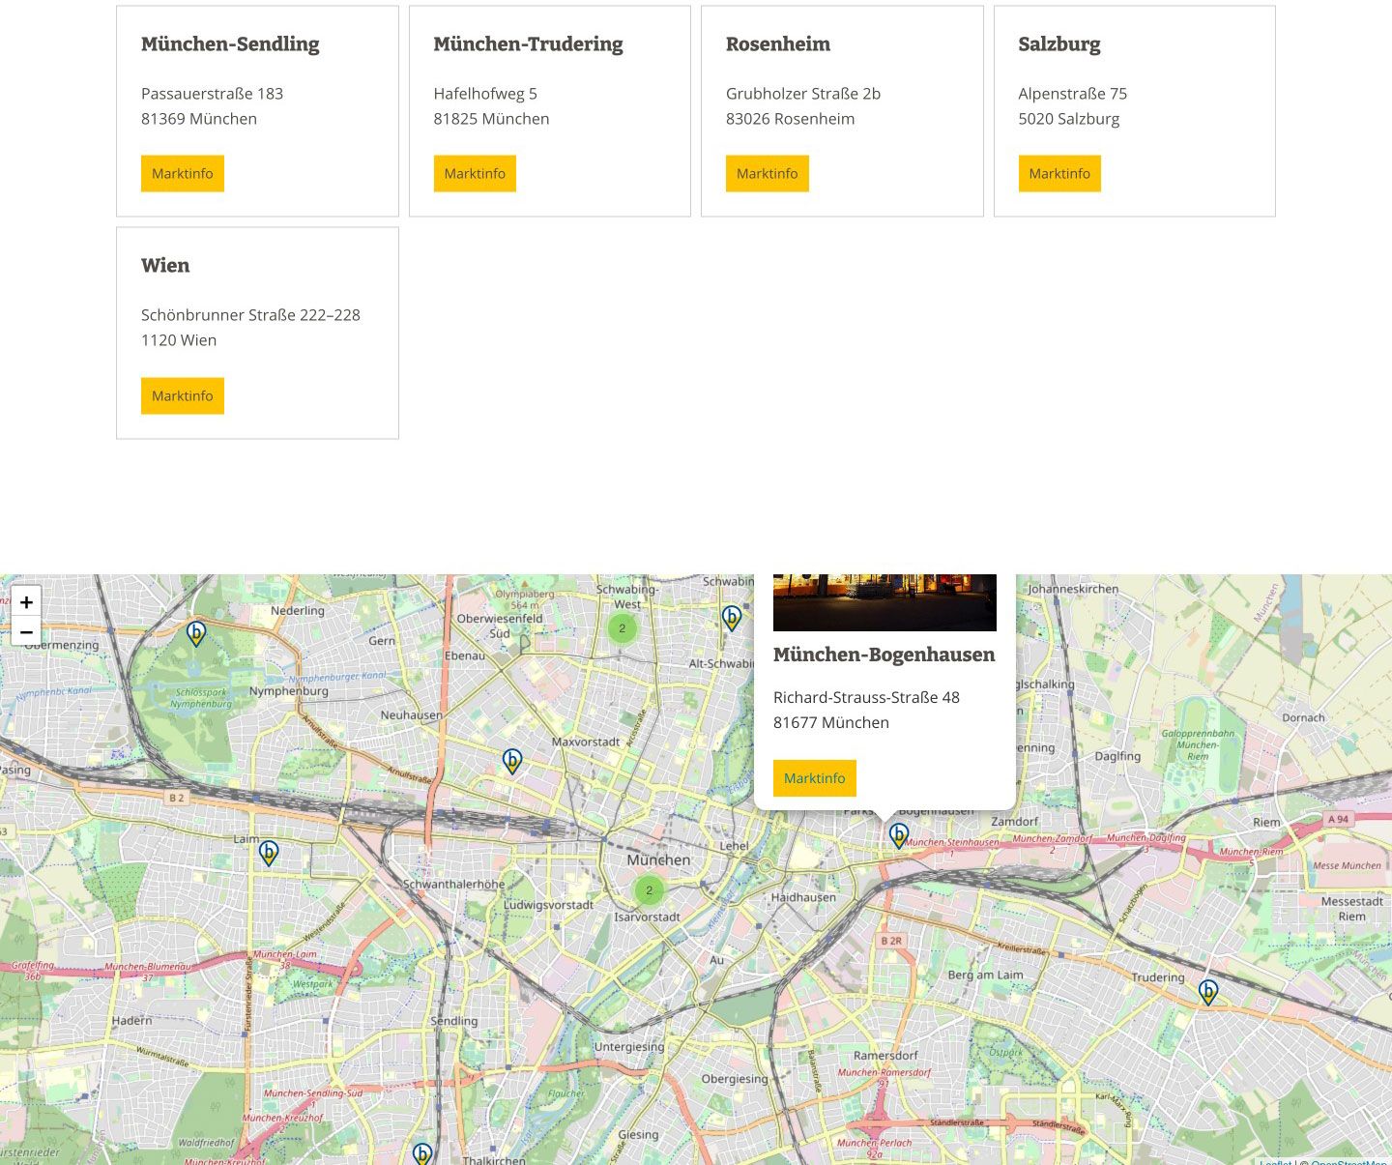Open Marktinfo for the Wien store

[182, 396]
